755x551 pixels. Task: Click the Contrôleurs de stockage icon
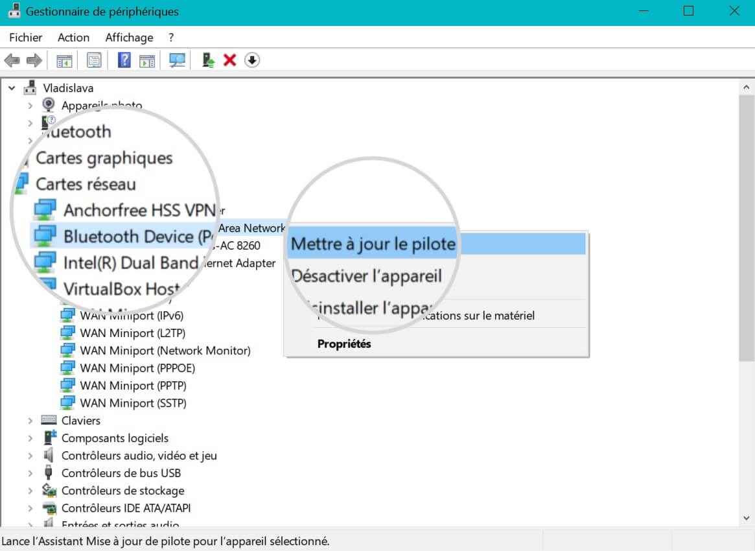tap(49, 490)
